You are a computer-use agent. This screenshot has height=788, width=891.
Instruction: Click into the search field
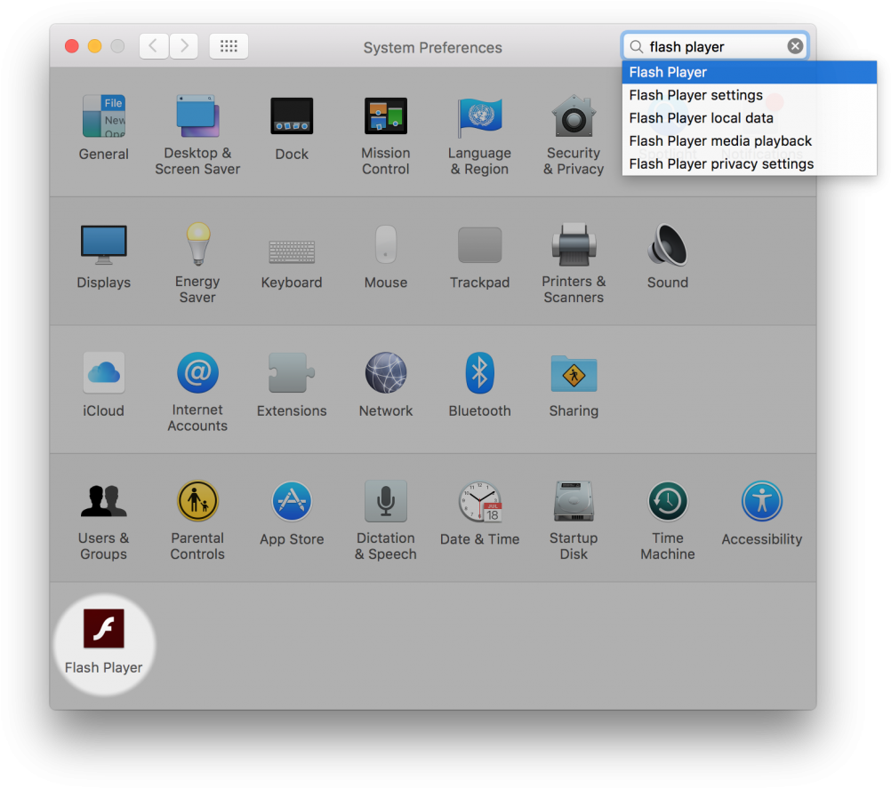[x=714, y=46]
